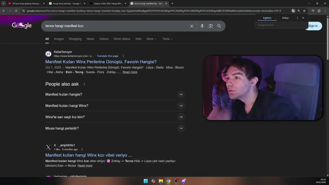The width and height of the screenshot is (329, 185).
Task: Close the Google Translate popup
Action: 303,18
